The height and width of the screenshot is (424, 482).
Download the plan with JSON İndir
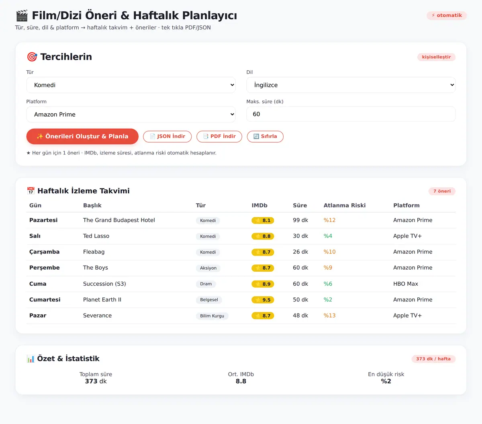coord(167,136)
